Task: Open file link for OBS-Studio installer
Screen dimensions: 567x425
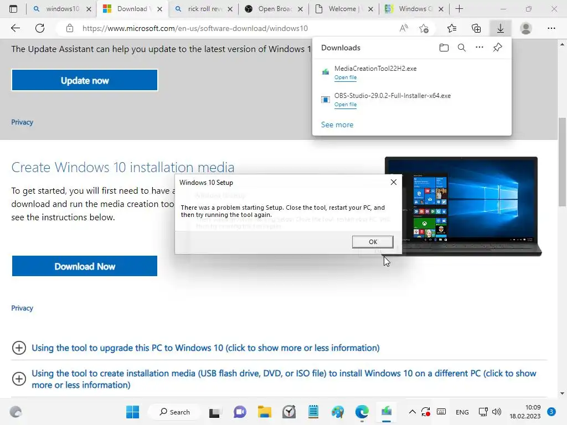Action: tap(346, 105)
